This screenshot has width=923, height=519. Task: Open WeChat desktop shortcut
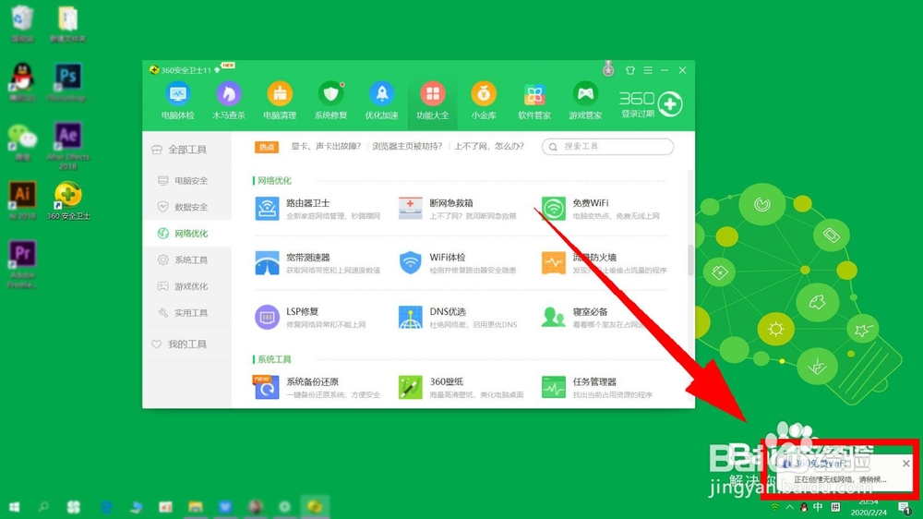(22, 141)
